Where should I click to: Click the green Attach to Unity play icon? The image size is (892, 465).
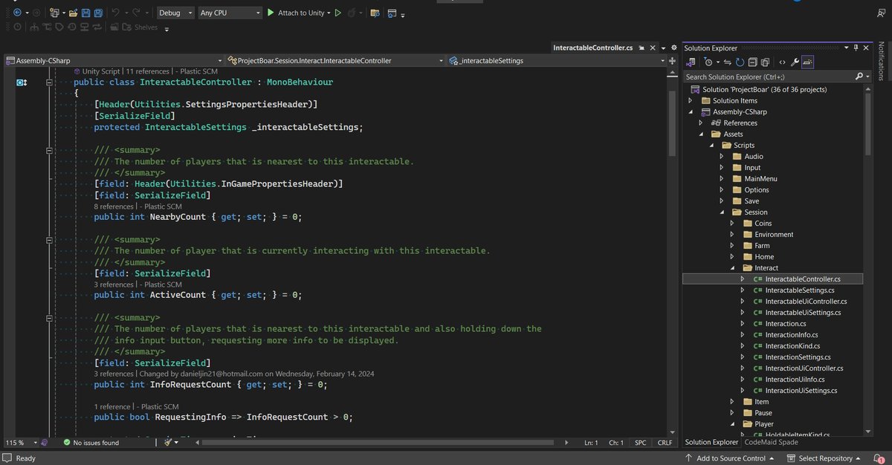271,13
